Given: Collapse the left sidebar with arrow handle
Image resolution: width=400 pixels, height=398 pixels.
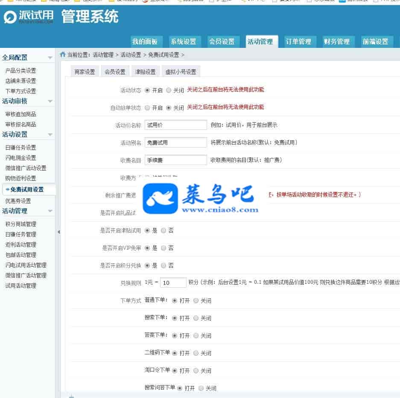Looking at the screenshot, I should coord(58,232).
